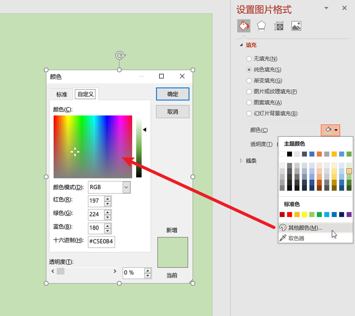
Task: Switch to the 标准 tab
Action: click(x=62, y=94)
